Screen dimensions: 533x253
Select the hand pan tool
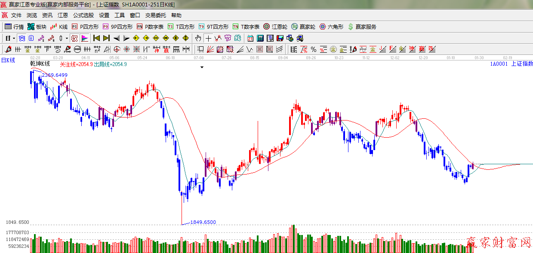(198, 38)
